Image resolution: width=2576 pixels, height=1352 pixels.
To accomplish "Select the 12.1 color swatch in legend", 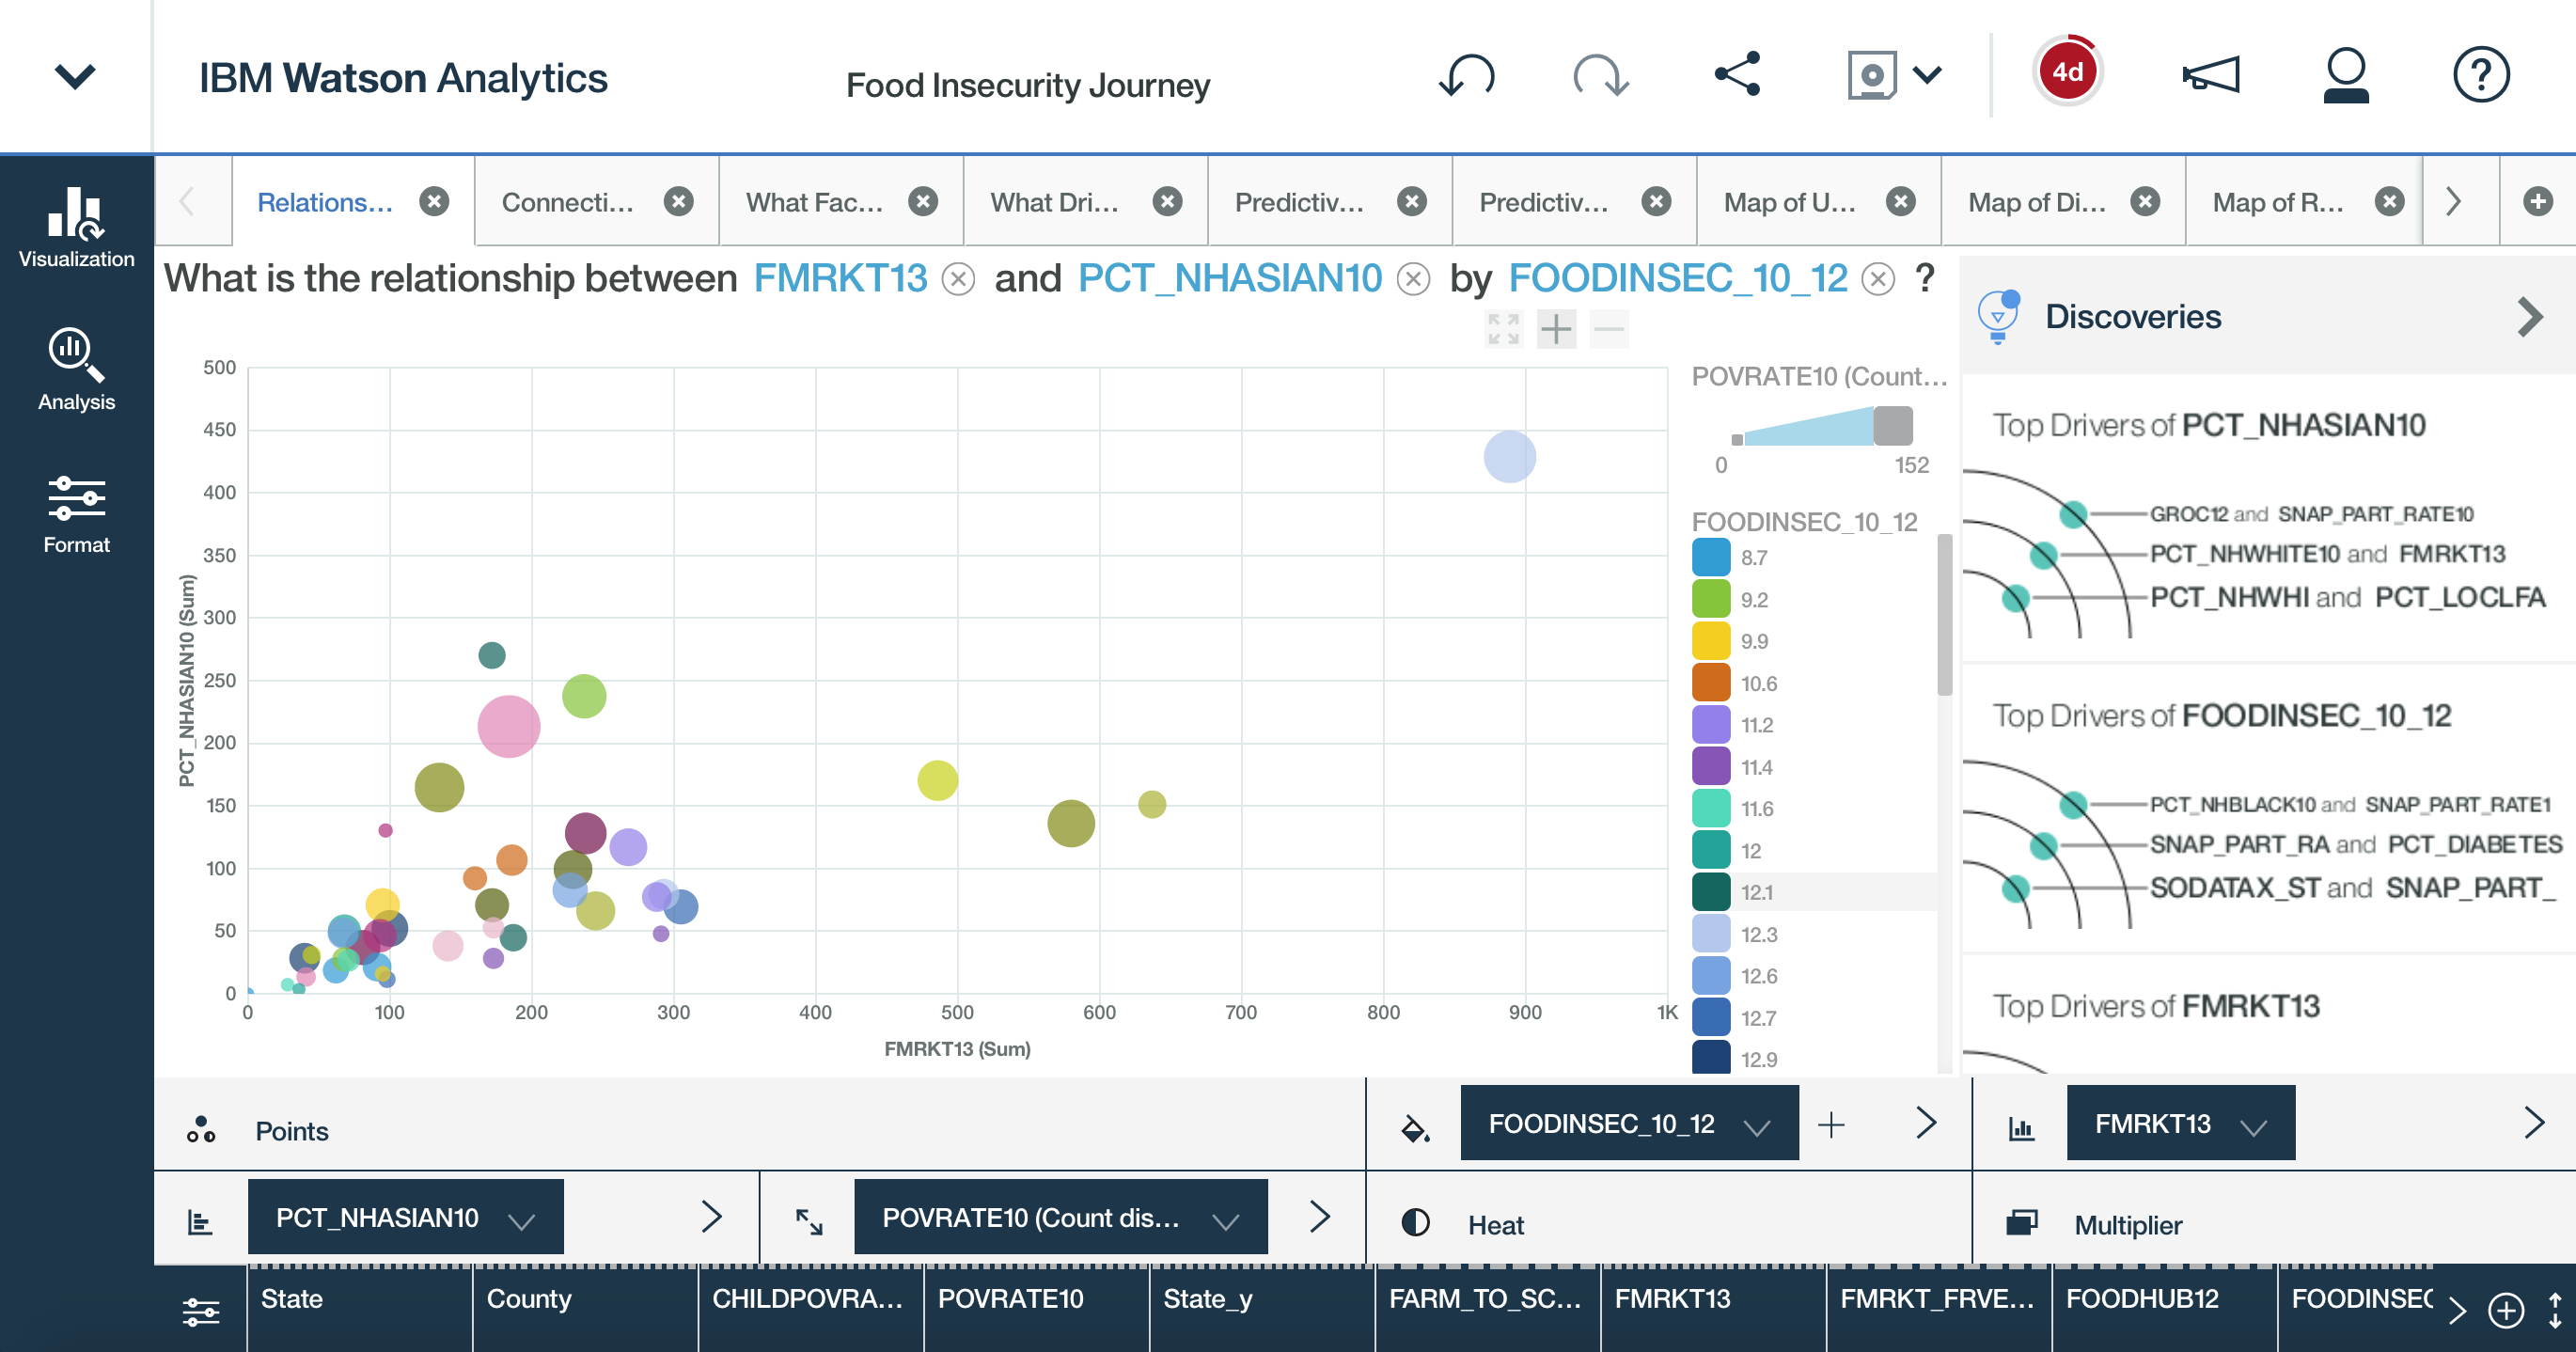I will (x=1711, y=892).
